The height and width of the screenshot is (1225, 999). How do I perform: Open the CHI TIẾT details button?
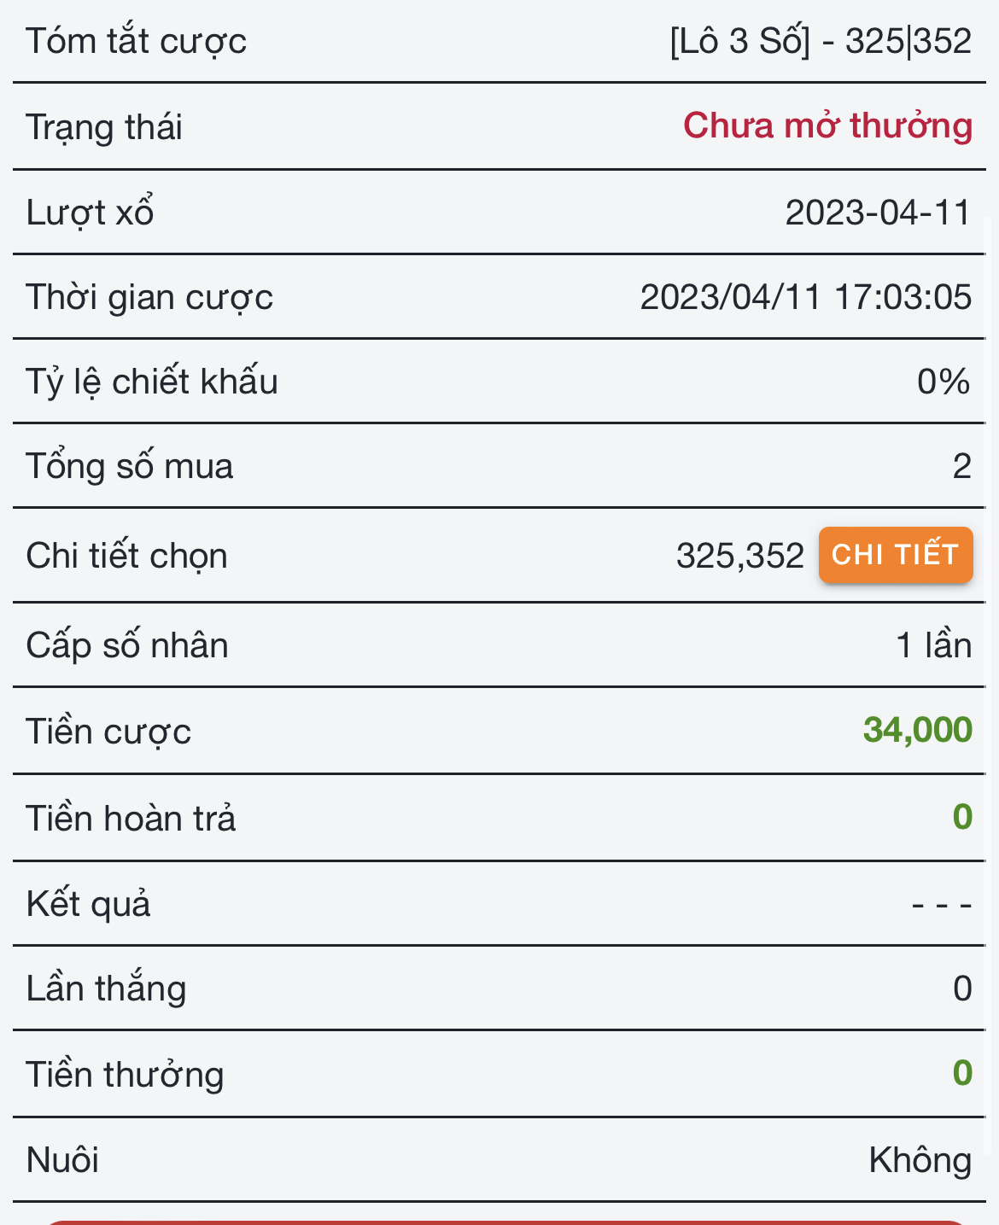(x=895, y=555)
